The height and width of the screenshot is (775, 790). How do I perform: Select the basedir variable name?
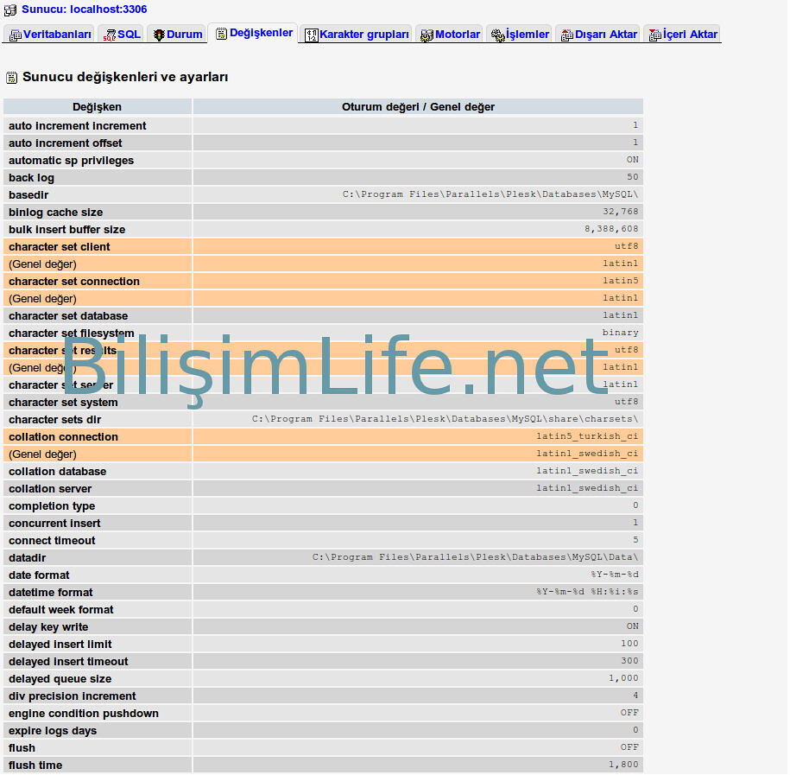(x=28, y=195)
